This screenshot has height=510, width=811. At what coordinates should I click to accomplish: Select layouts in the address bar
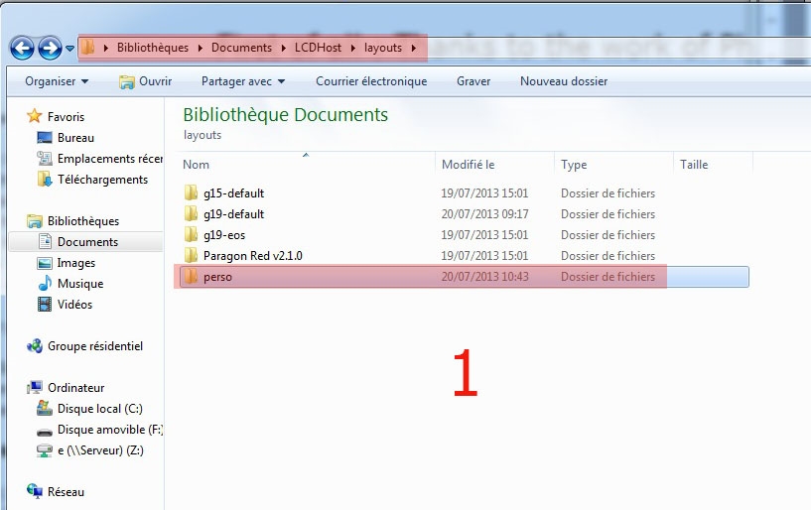[x=383, y=48]
